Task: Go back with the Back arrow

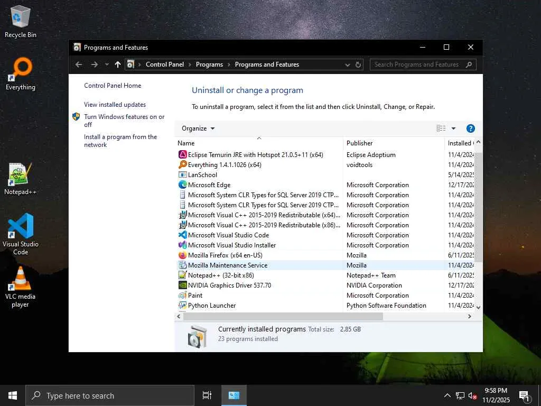Action: pos(79,64)
